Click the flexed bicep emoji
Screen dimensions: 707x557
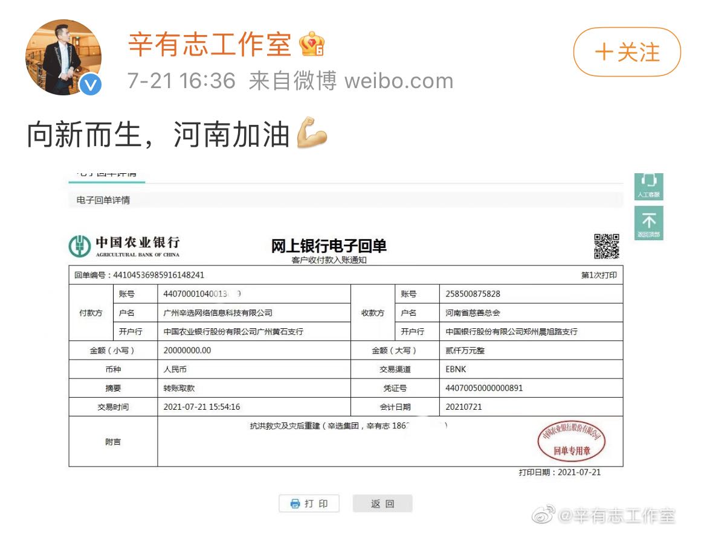point(312,132)
